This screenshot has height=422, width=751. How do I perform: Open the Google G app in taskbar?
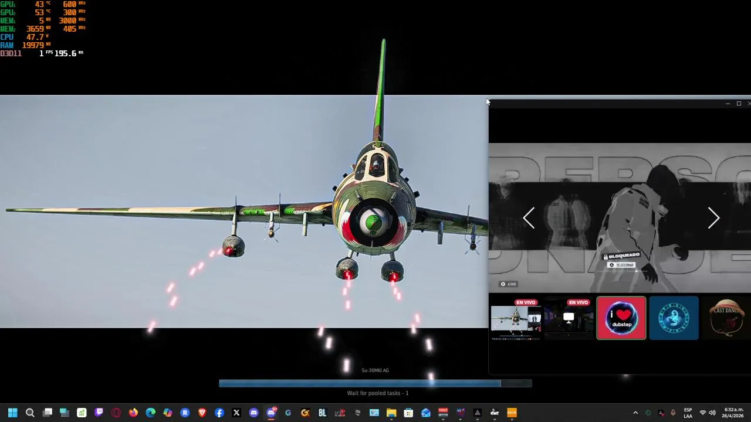(288, 413)
